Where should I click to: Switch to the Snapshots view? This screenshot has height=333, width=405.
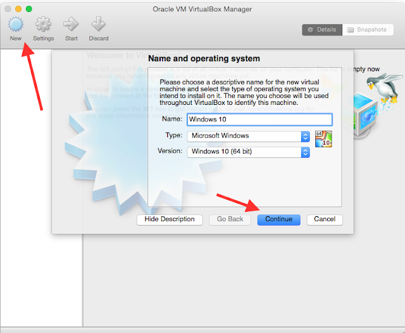(368, 30)
